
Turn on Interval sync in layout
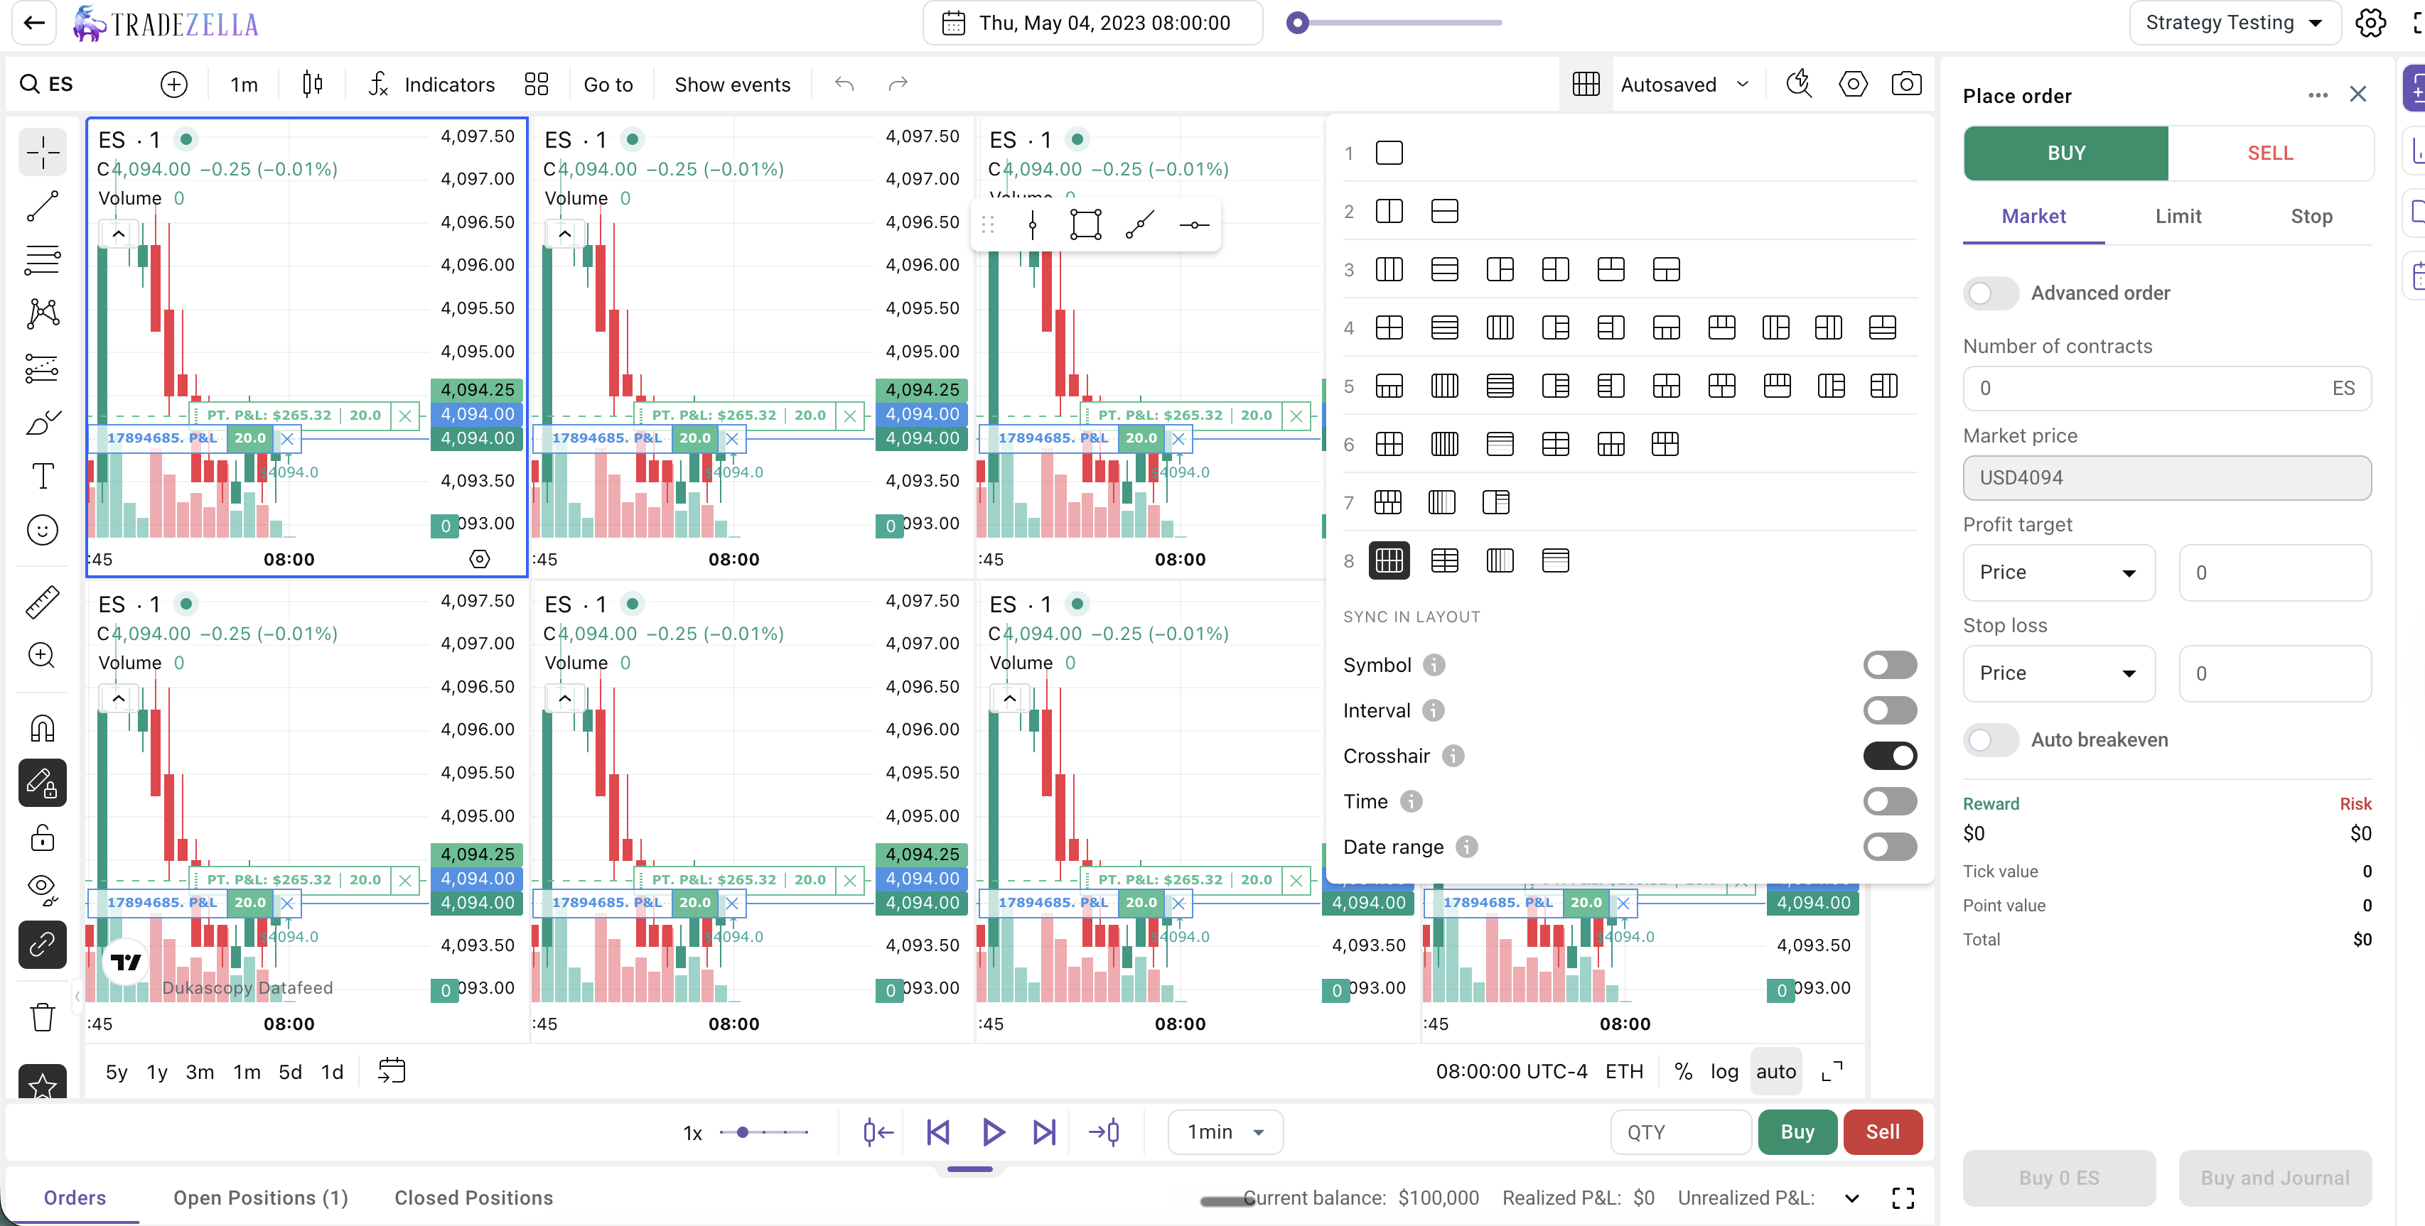[x=1889, y=710]
